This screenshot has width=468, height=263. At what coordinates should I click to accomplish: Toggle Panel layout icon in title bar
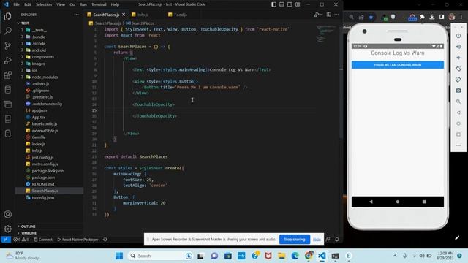(x=282, y=4)
